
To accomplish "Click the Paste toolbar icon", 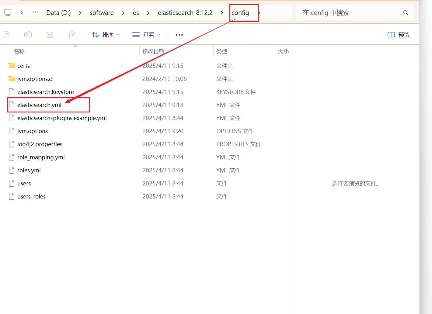I will tap(6, 35).
